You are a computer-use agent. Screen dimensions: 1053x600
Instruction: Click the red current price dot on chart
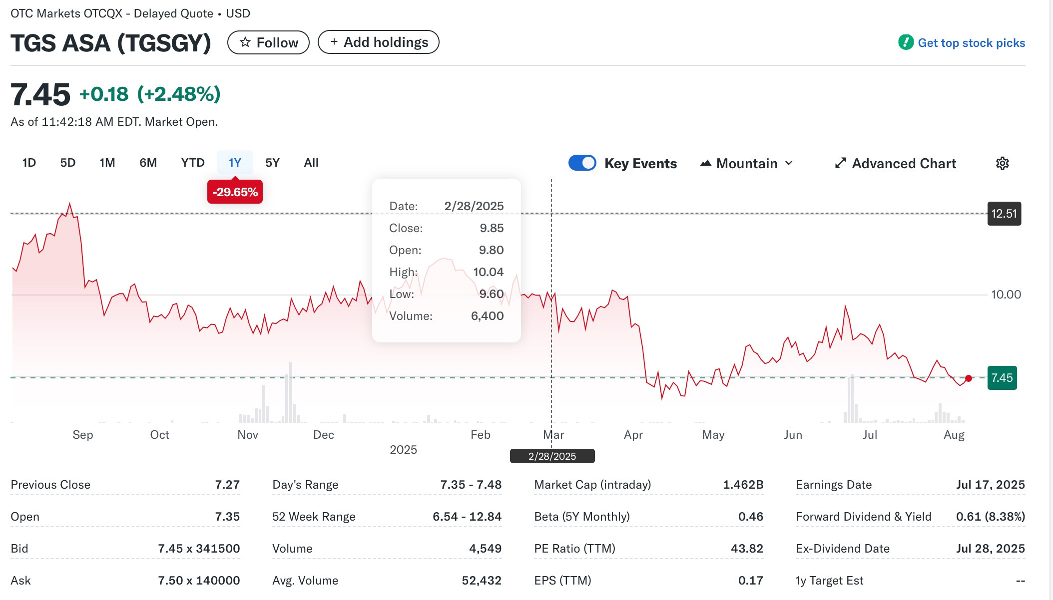[x=969, y=378]
